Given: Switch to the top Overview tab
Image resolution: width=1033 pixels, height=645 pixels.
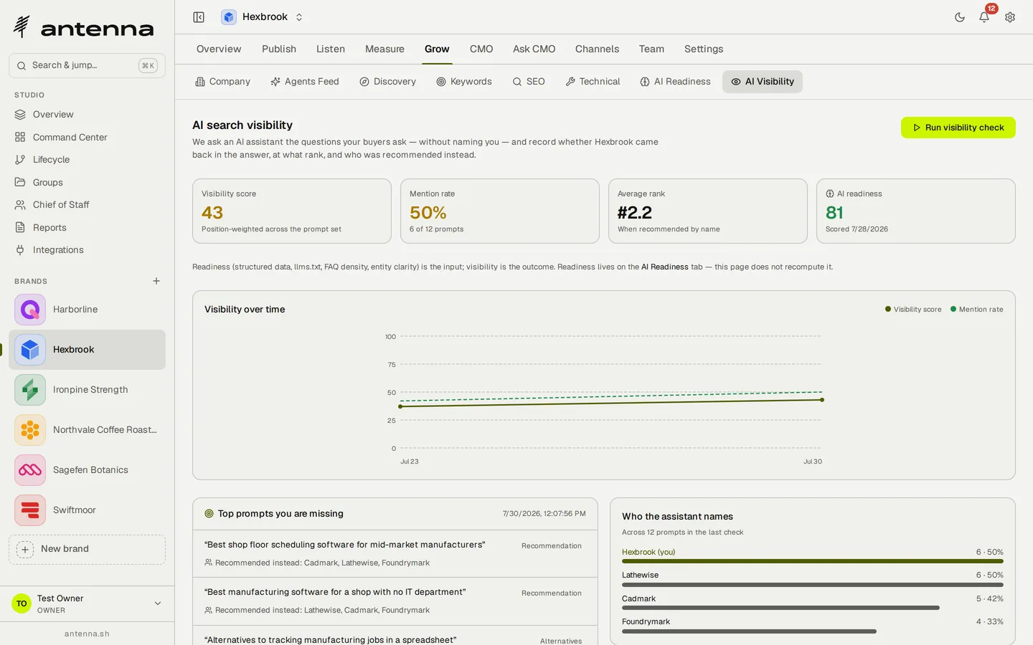Looking at the screenshot, I should (x=219, y=49).
